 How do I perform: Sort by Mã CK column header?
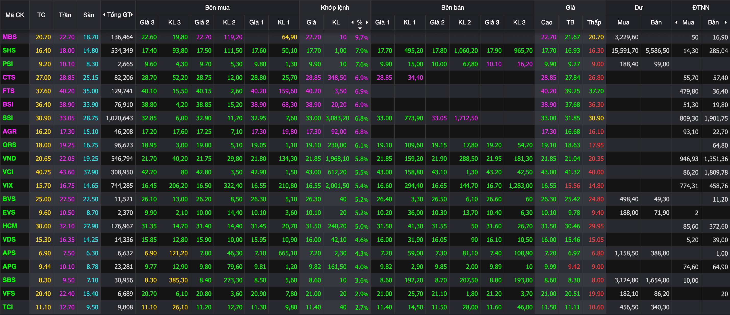[x=15, y=15]
